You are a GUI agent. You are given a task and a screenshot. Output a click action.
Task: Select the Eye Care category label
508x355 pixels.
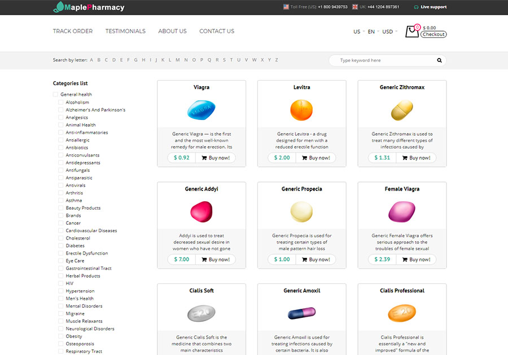75,260
